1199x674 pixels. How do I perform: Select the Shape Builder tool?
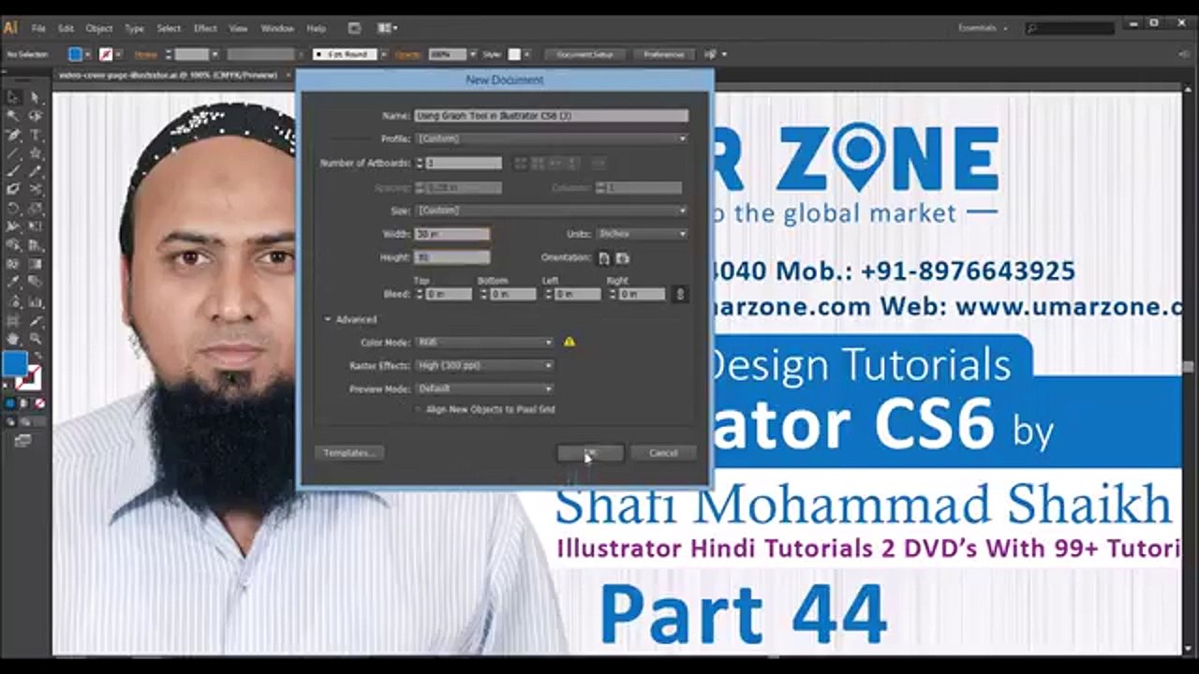click(14, 244)
